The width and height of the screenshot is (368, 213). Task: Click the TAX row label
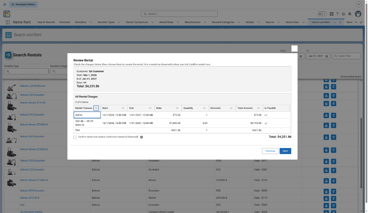78,130
